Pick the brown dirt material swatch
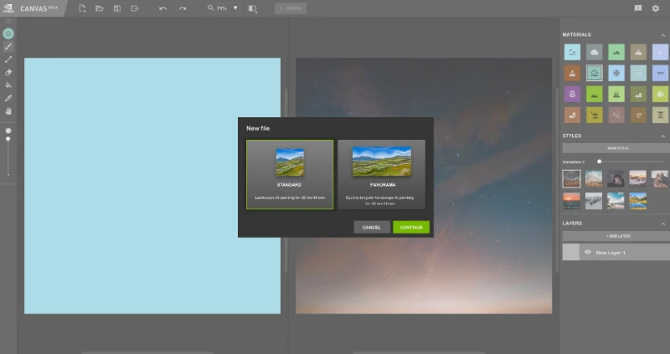The width and height of the screenshot is (670, 354). click(572, 73)
